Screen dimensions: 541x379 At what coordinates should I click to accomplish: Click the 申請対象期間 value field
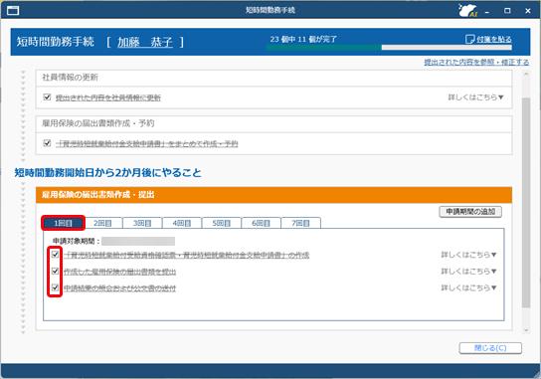tap(138, 241)
